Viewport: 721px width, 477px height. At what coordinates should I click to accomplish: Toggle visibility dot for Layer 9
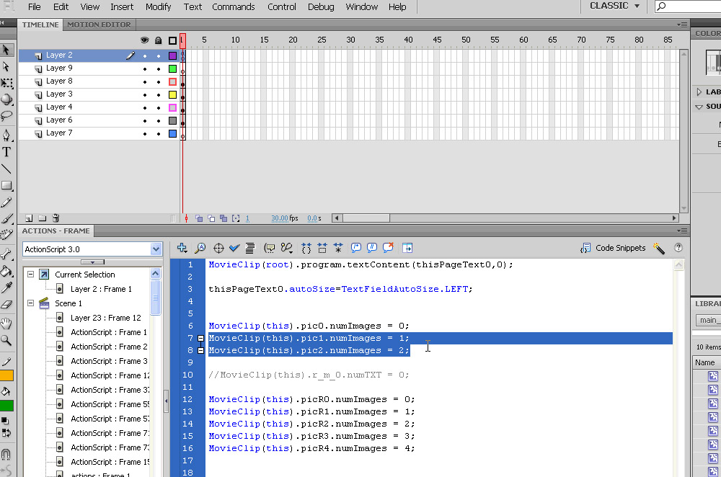145,68
